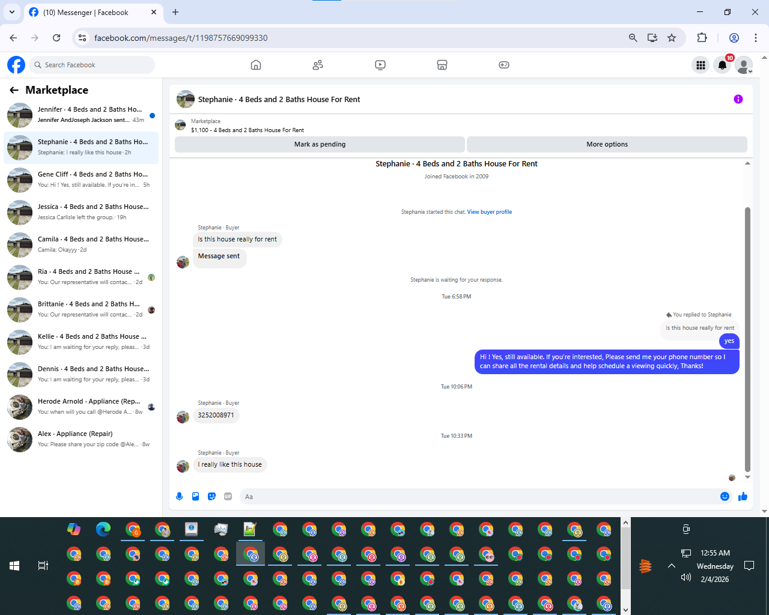Go back with Marketplace arrow
The height and width of the screenshot is (615, 769).
[x=14, y=90]
